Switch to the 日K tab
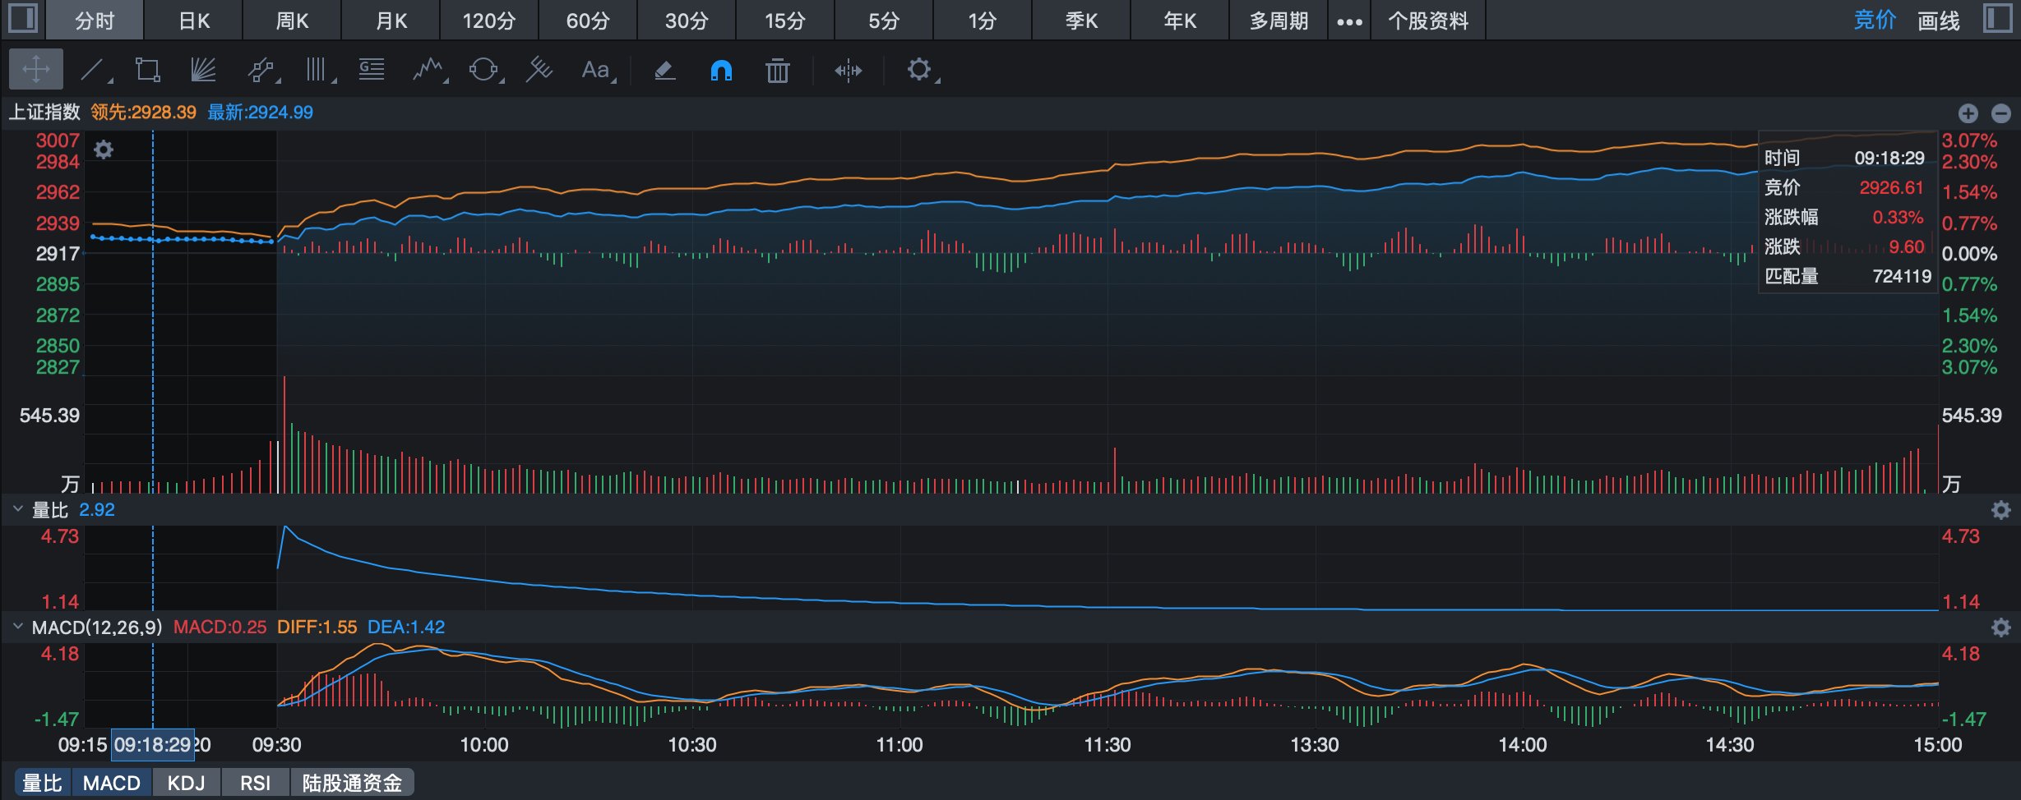Screen dimensions: 2021x800 pos(194,21)
